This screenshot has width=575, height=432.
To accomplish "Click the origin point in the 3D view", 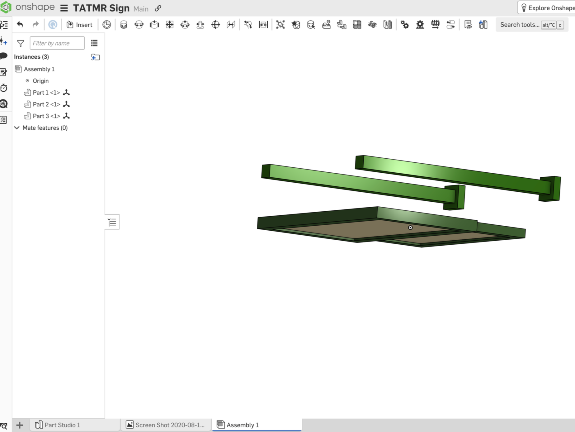I will click(410, 228).
